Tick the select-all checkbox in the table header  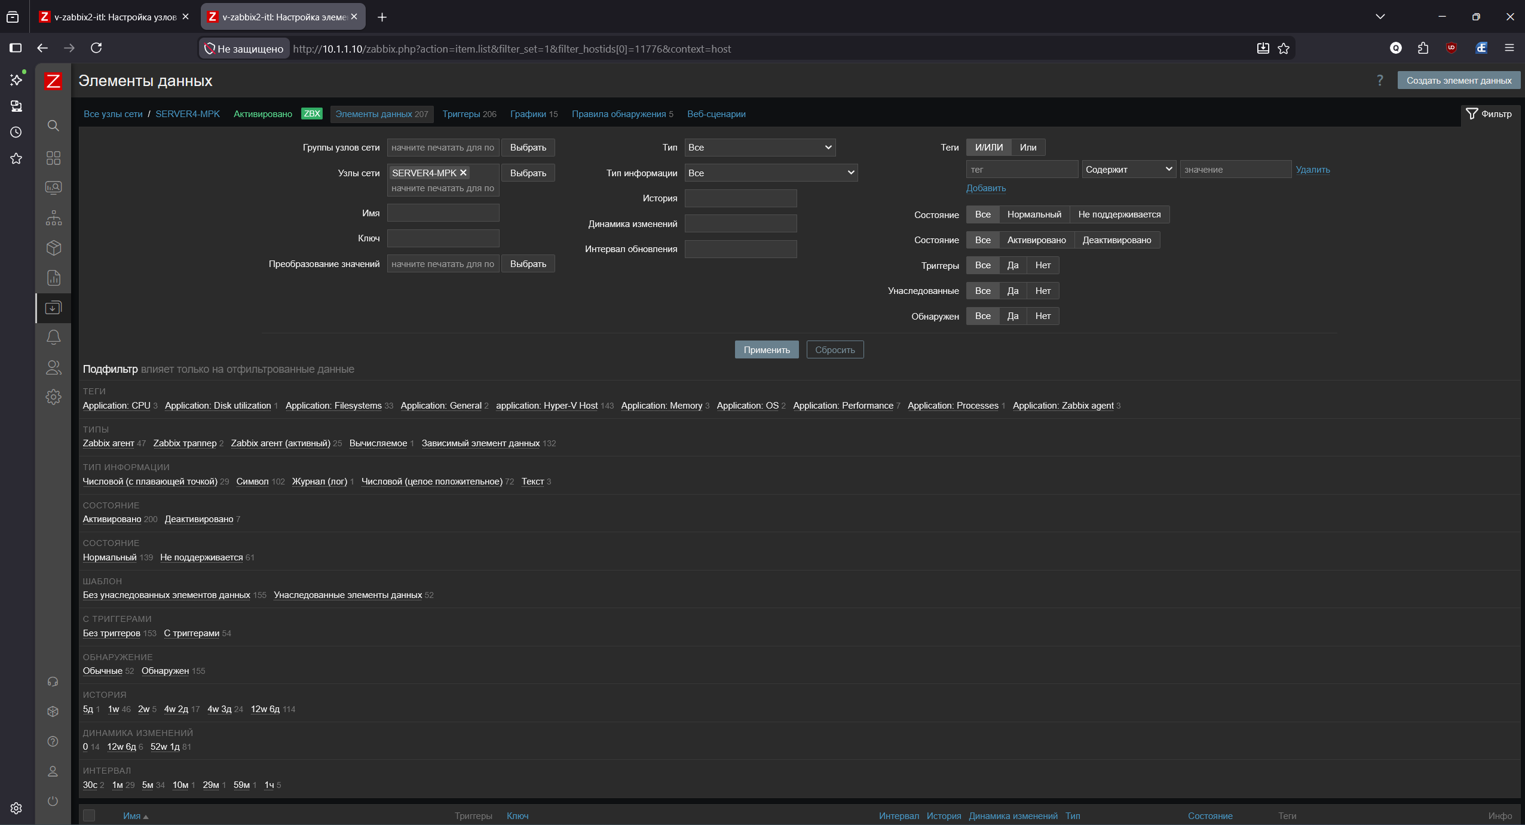(89, 815)
